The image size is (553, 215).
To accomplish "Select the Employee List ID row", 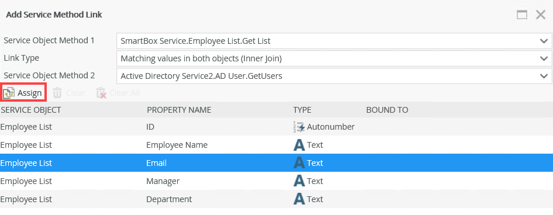I will coord(276,127).
